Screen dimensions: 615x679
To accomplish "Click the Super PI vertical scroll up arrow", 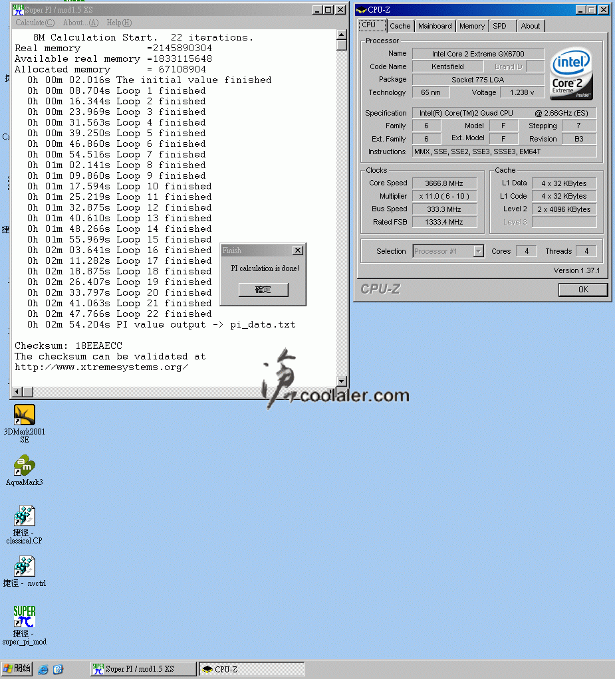I will pyautogui.click(x=342, y=35).
